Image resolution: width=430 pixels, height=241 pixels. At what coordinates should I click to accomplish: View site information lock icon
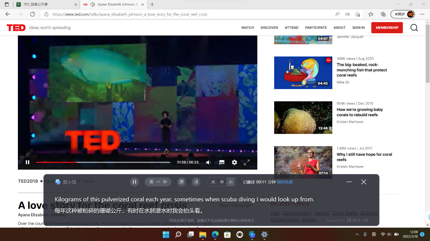point(46,14)
